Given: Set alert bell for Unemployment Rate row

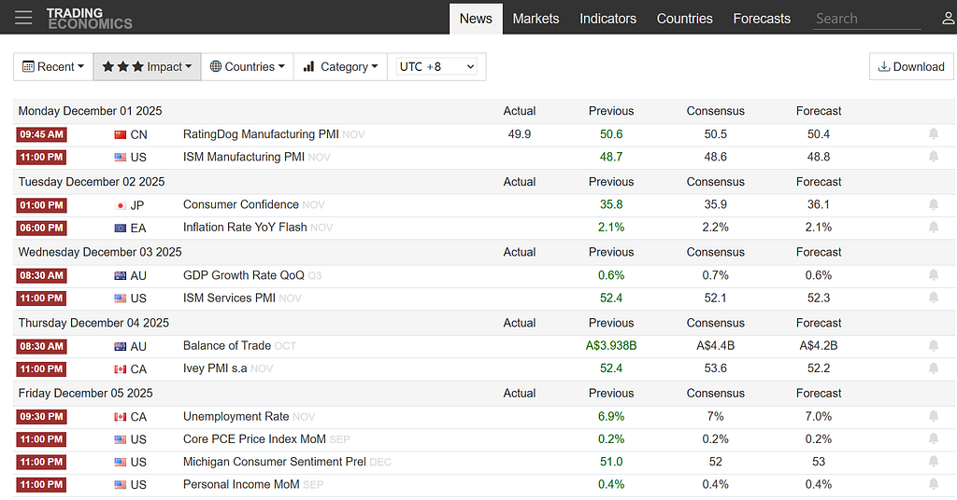Looking at the screenshot, I should [x=934, y=417].
